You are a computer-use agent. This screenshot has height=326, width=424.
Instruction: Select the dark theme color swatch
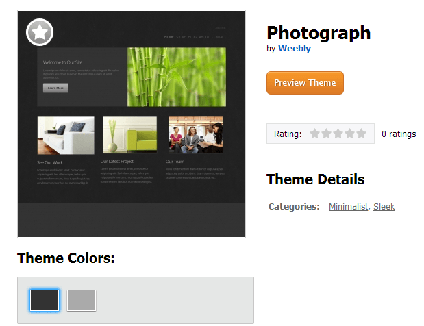[x=45, y=301]
